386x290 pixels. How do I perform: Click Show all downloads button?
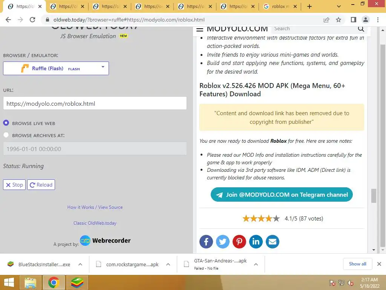point(357,264)
